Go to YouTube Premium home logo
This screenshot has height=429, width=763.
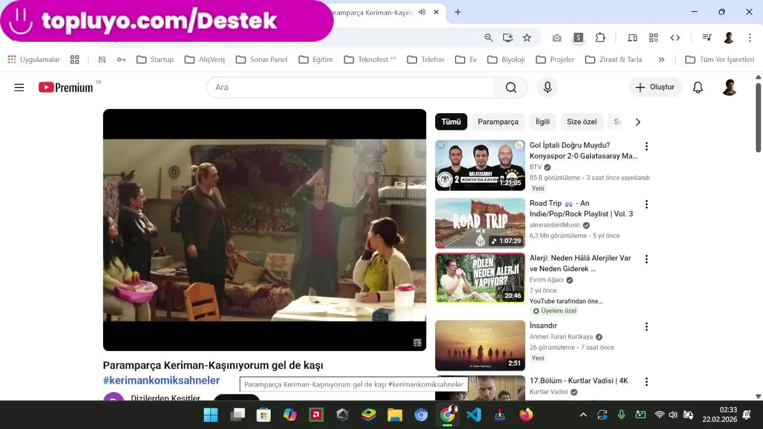click(66, 88)
